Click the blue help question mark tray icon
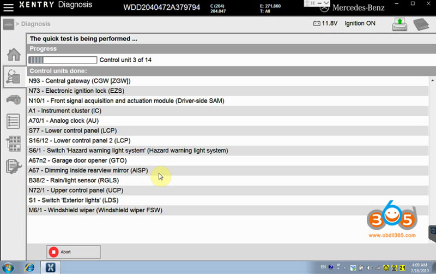This screenshot has height=274, width=436. click(331, 267)
